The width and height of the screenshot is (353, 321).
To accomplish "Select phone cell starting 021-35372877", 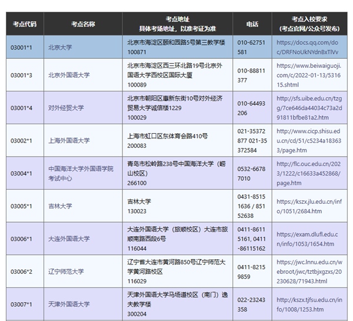I will pyautogui.click(x=252, y=140).
